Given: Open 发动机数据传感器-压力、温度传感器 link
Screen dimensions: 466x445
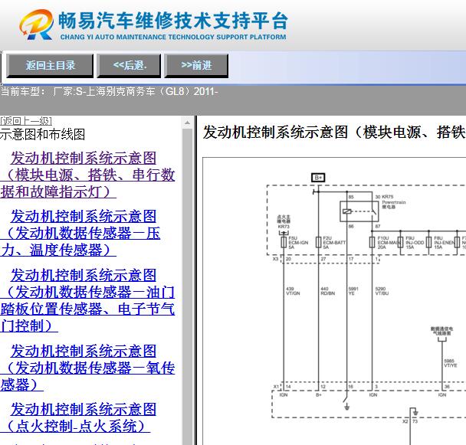Looking at the screenshot, I should click(80, 233).
